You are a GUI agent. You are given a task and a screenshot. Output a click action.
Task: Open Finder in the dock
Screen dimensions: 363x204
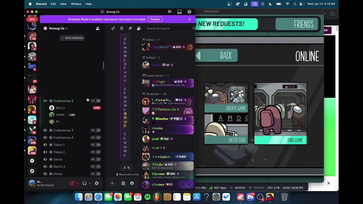[x=79, y=197]
